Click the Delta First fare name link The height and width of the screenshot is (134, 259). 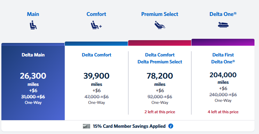click(223, 55)
